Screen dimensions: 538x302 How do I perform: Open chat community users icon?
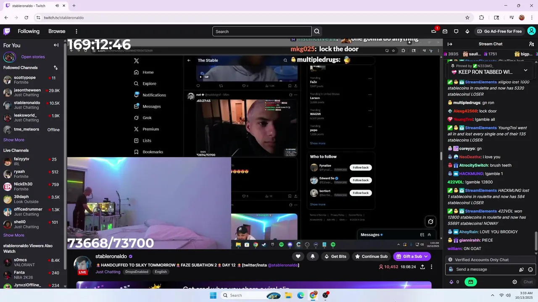[531, 44]
